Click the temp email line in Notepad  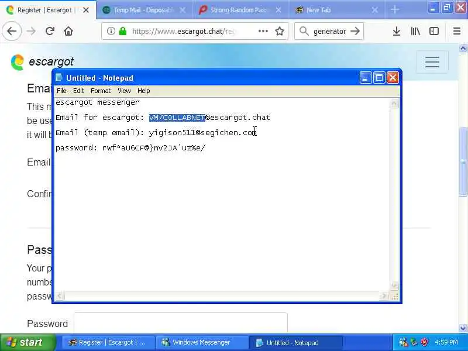click(156, 133)
